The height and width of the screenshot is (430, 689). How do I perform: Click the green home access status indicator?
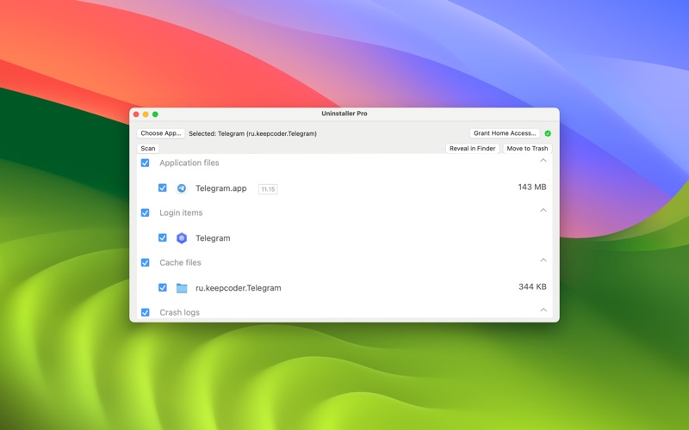(x=548, y=133)
